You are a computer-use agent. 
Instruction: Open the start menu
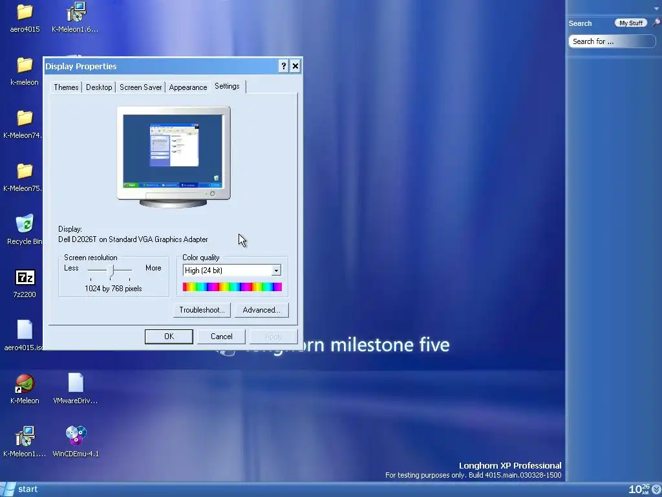tap(20, 489)
